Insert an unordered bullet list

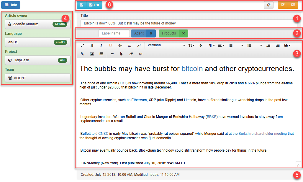pos(250,45)
